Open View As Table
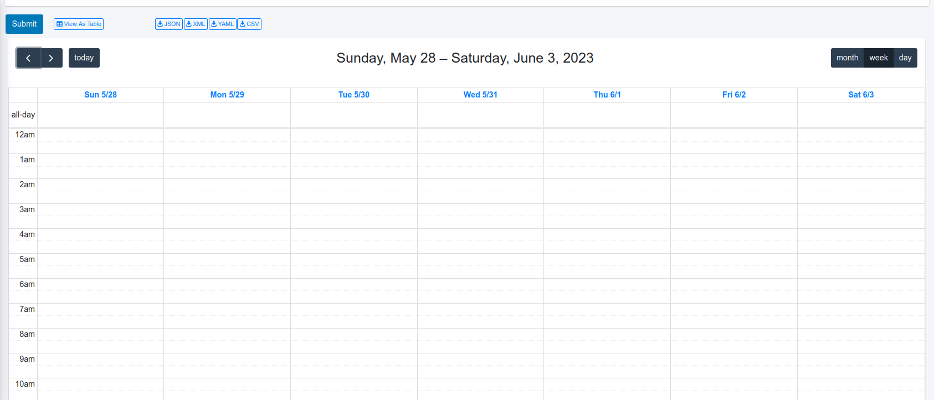 [79, 24]
